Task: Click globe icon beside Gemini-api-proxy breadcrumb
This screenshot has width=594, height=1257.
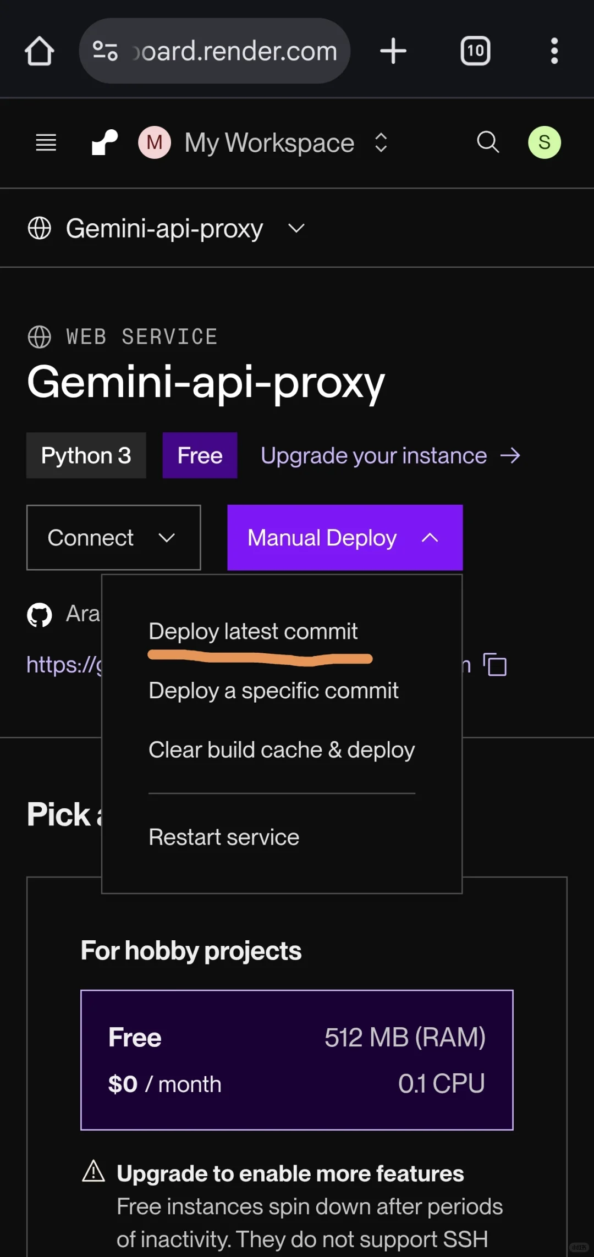Action: pyautogui.click(x=40, y=228)
